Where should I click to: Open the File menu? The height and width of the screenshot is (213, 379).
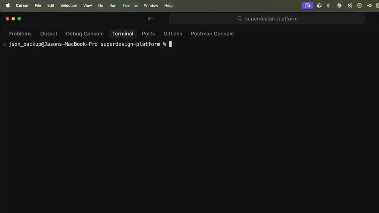pyautogui.click(x=38, y=5)
